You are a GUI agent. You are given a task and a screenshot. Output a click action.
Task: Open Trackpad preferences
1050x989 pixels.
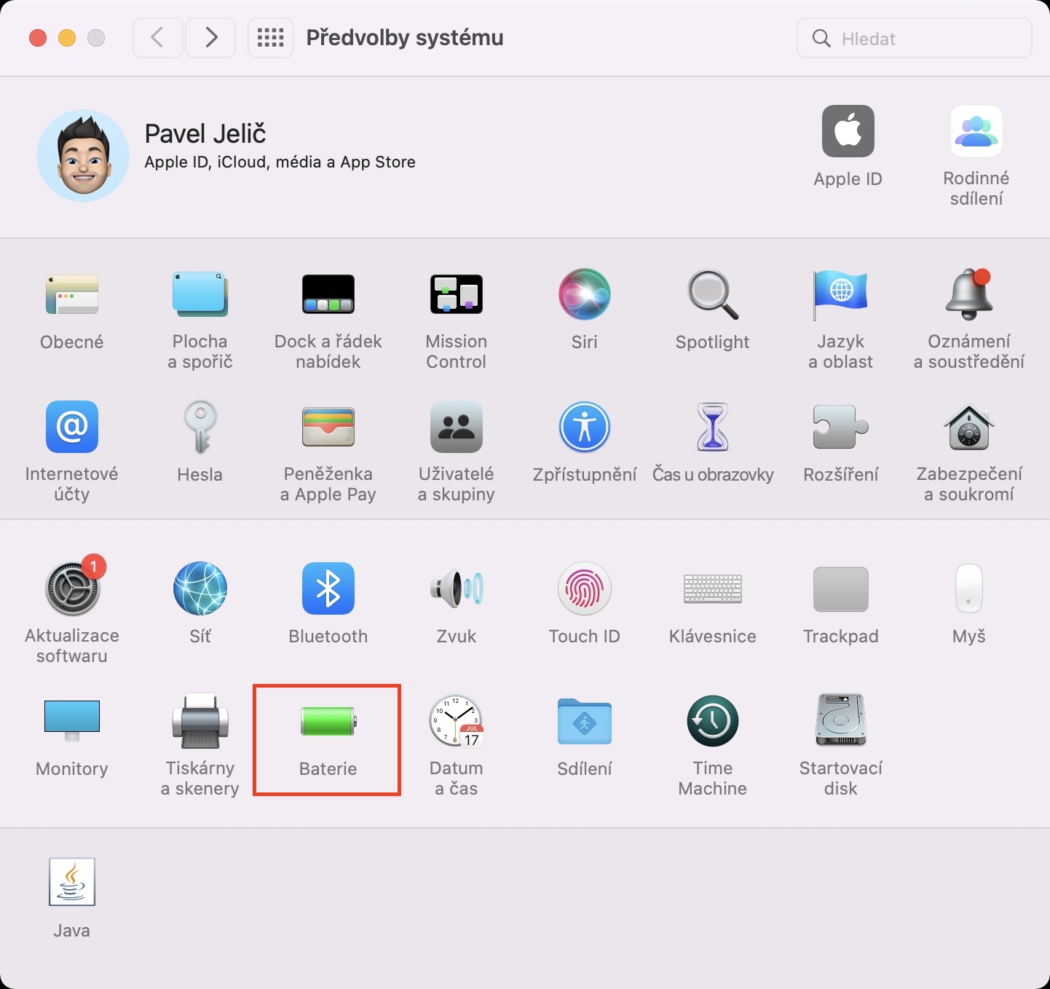tap(841, 588)
